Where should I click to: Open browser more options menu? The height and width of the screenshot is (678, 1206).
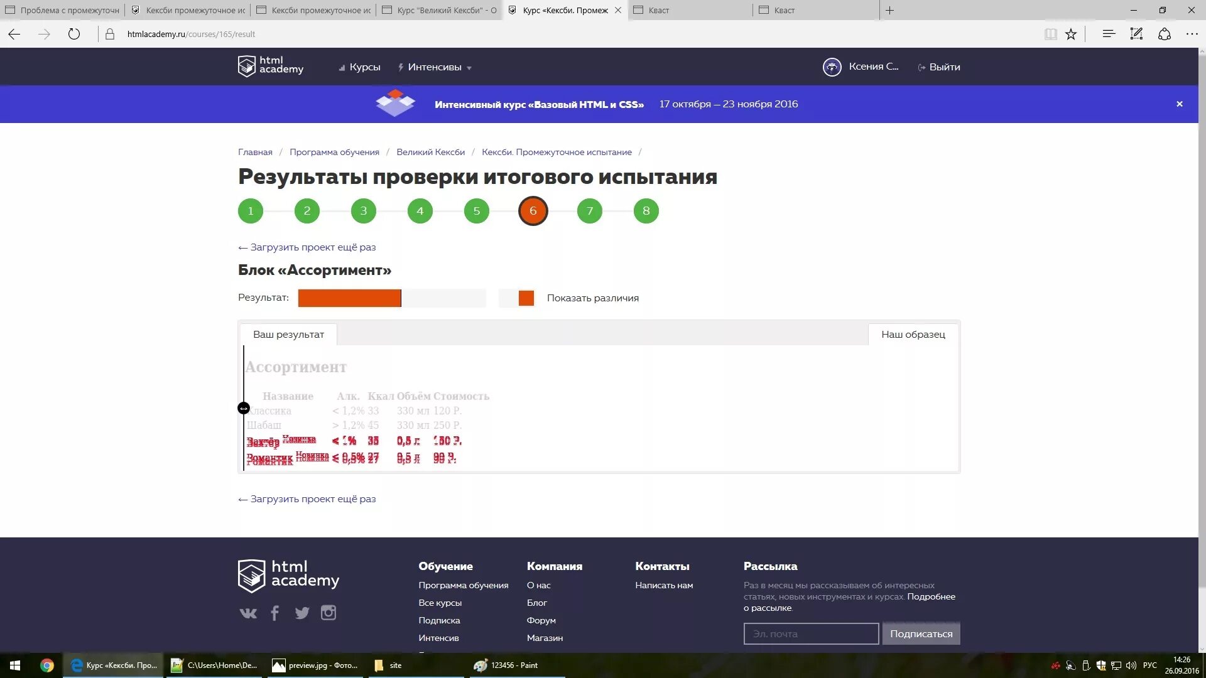pyautogui.click(x=1192, y=34)
